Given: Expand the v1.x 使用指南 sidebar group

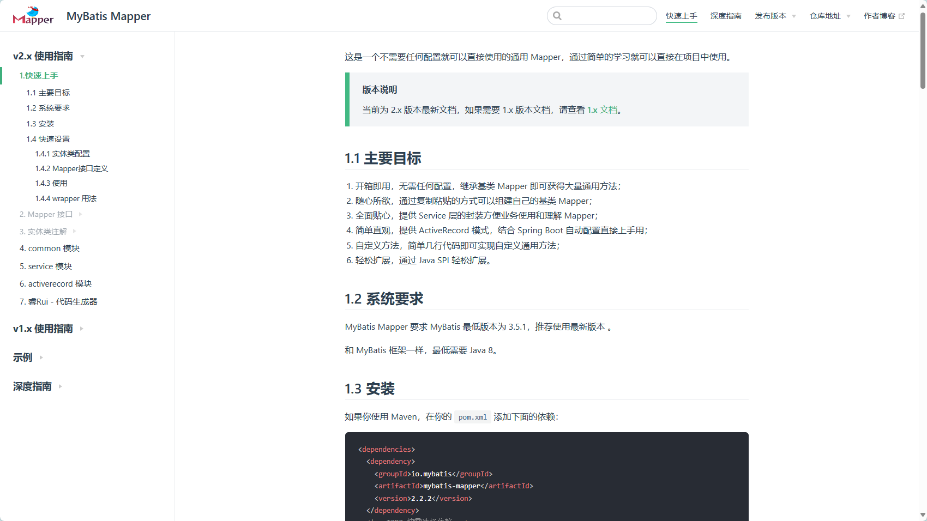Looking at the screenshot, I should (49, 329).
